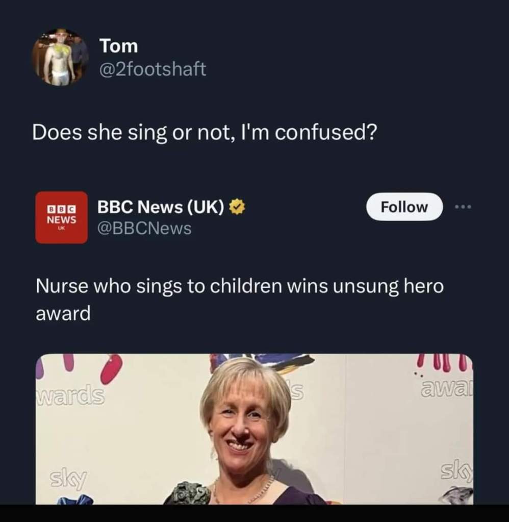Click the @2footshaft handle
This screenshot has height=522, width=509.
tap(152, 69)
